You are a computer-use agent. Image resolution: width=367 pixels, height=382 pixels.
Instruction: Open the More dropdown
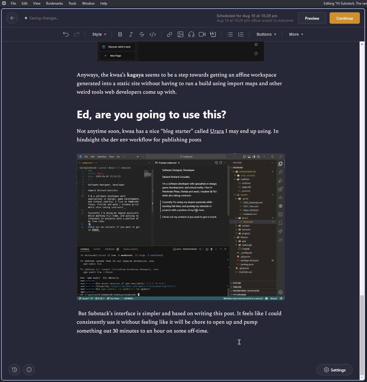point(296,34)
